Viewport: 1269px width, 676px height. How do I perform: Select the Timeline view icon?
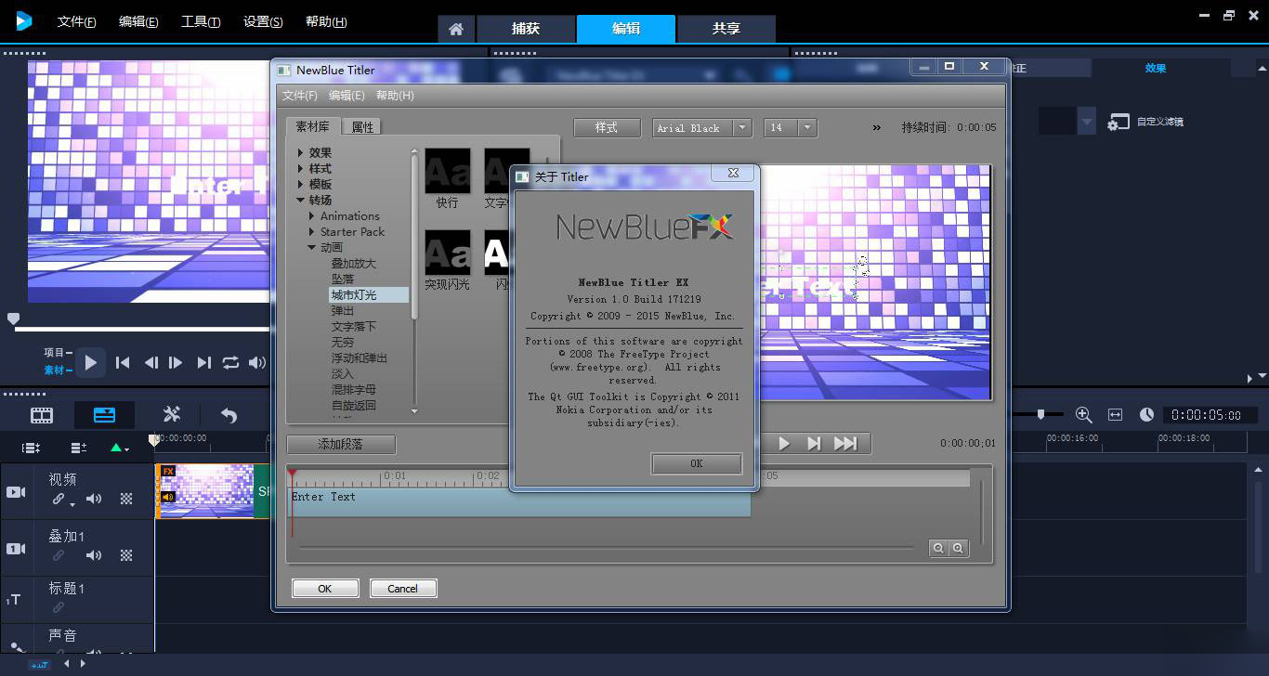(x=105, y=415)
